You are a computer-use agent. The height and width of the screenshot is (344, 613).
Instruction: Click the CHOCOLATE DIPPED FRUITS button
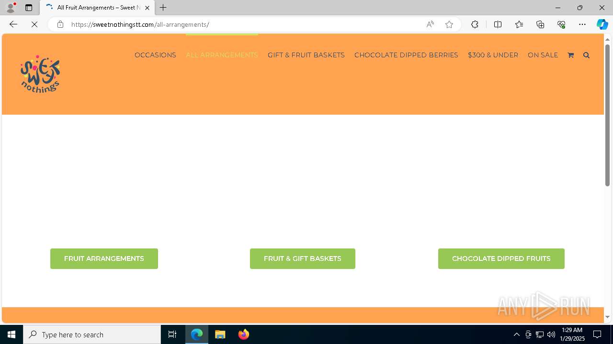[501, 258]
